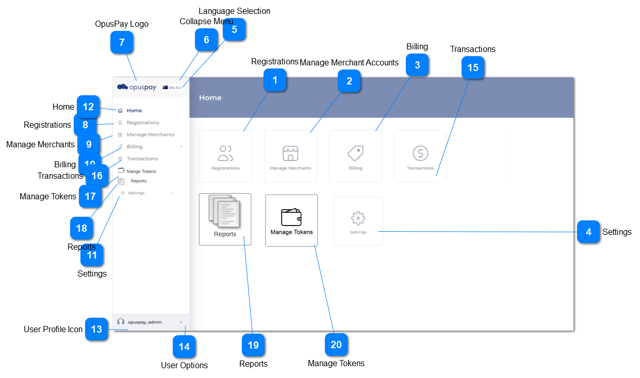Screen dimensions: 640x378
Task: Open Transactions from the sidebar menu
Action: click(x=142, y=159)
